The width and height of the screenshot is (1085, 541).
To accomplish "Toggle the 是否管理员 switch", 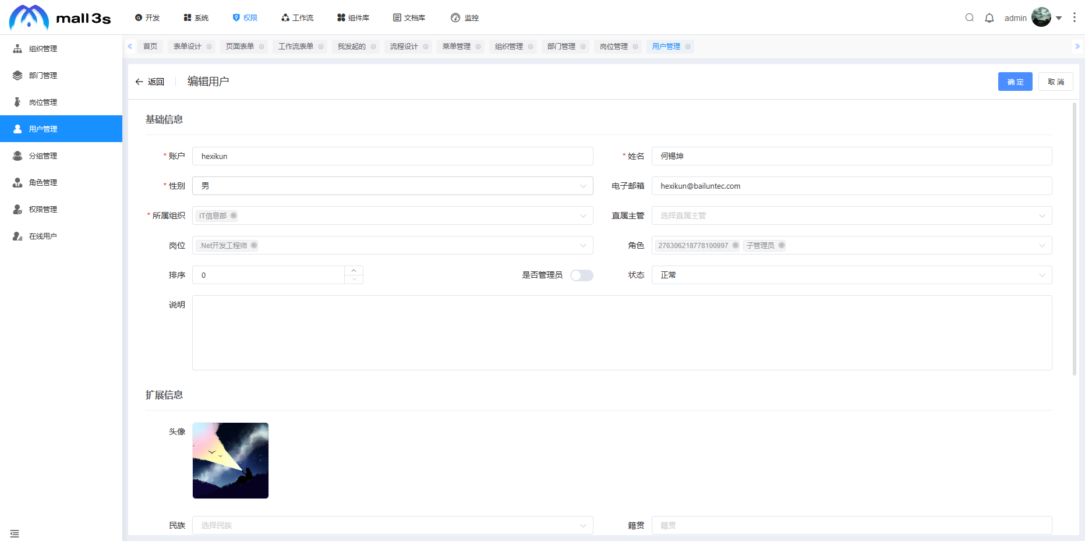I will point(581,275).
